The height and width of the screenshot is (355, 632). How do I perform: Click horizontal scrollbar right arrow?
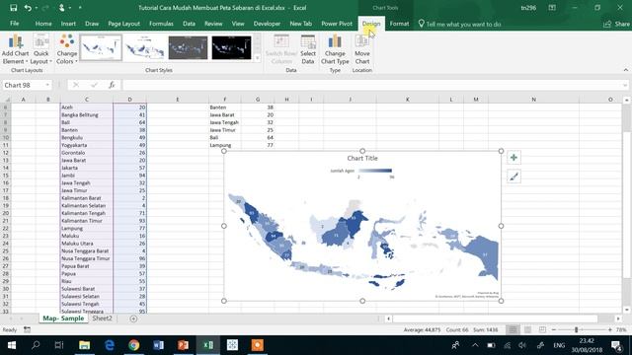(618, 319)
